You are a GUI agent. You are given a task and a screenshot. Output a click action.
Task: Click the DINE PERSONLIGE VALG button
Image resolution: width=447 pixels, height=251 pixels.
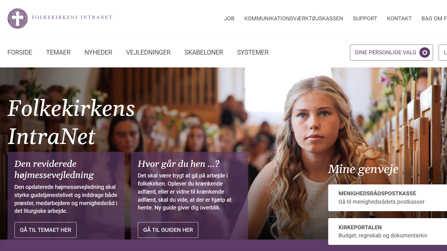391,52
